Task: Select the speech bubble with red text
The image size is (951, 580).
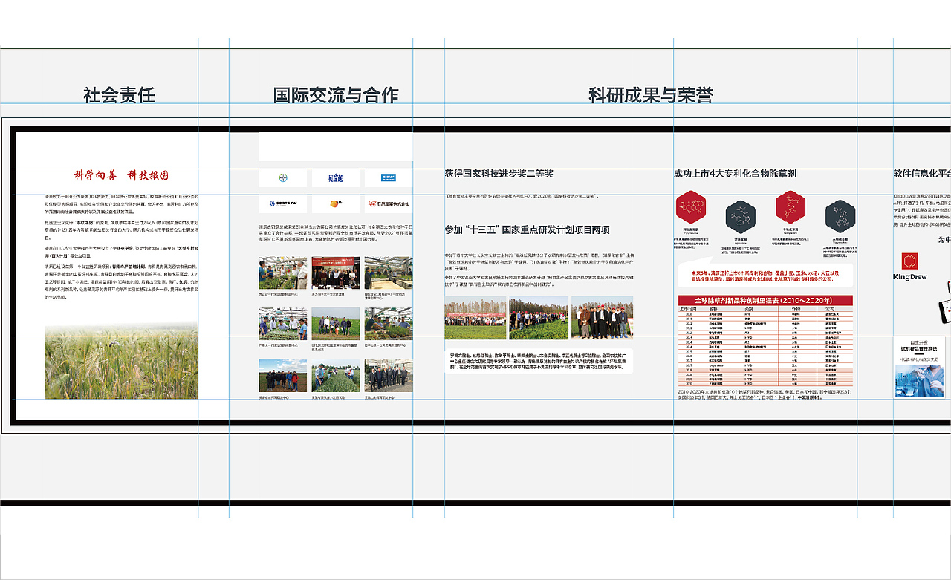Action: (766, 271)
